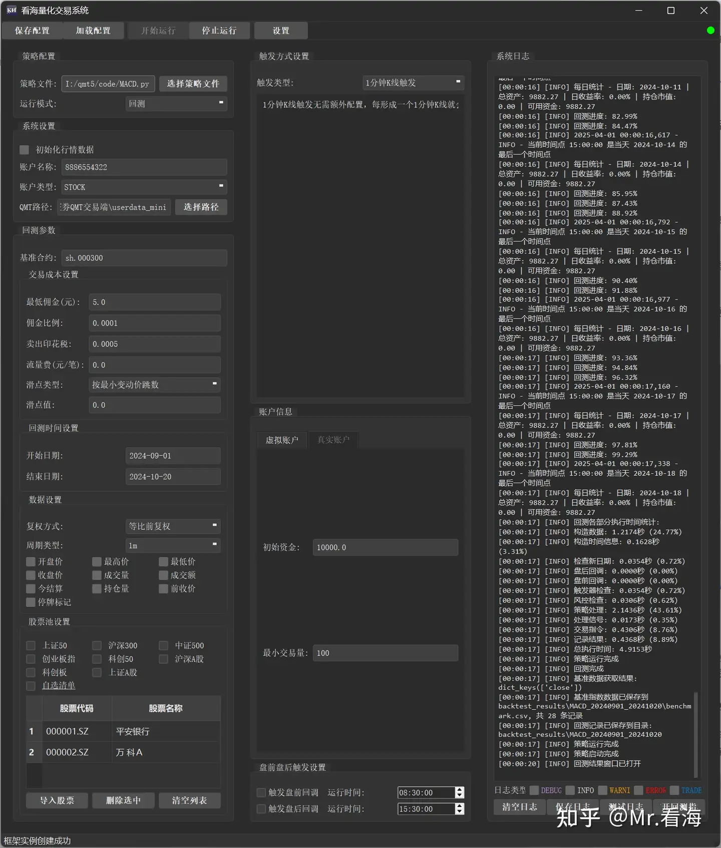This screenshot has height=848, width=721.
Task: Switch to 真实账户 tab
Action: (333, 440)
